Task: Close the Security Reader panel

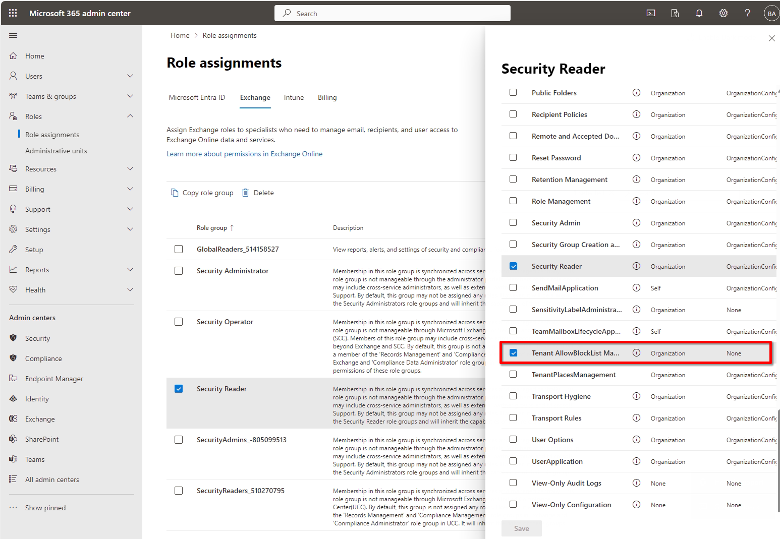Action: pos(771,38)
